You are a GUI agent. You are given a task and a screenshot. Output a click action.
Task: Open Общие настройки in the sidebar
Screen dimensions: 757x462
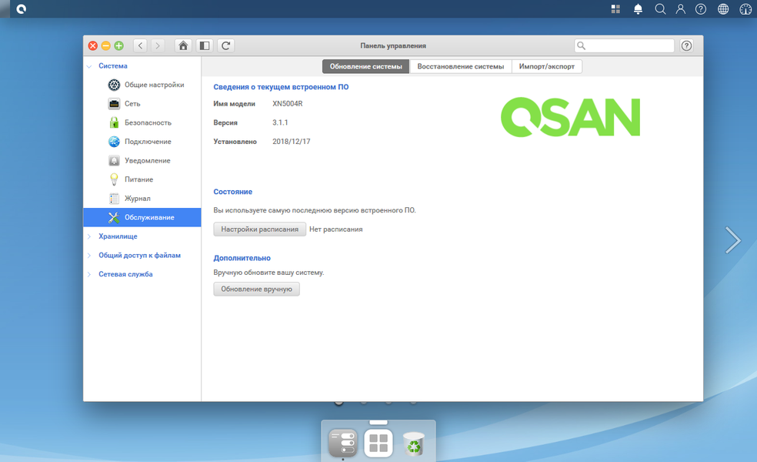(142, 85)
